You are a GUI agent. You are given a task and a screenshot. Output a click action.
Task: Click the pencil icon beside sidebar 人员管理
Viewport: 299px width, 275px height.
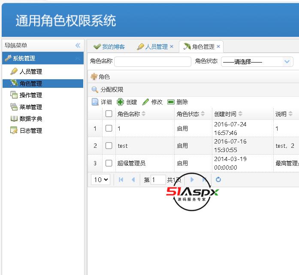[14, 72]
